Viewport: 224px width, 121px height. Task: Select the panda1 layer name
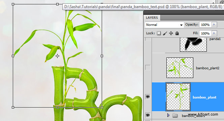tap(215, 39)
